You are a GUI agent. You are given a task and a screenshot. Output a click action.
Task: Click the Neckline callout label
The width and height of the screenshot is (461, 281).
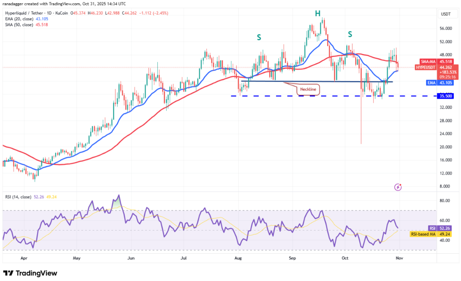[x=308, y=89]
